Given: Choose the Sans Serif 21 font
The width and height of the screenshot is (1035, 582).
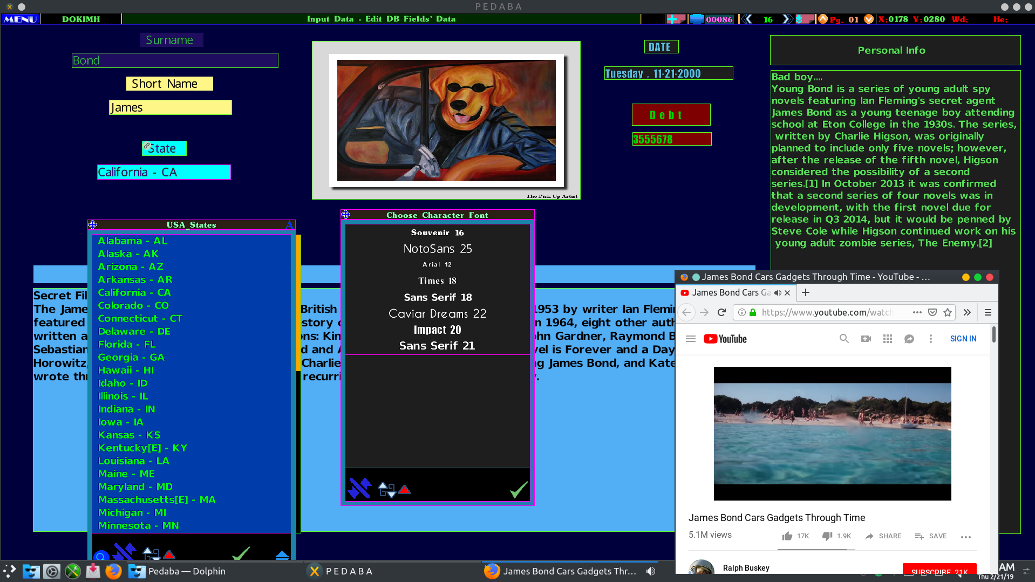Looking at the screenshot, I should [438, 346].
